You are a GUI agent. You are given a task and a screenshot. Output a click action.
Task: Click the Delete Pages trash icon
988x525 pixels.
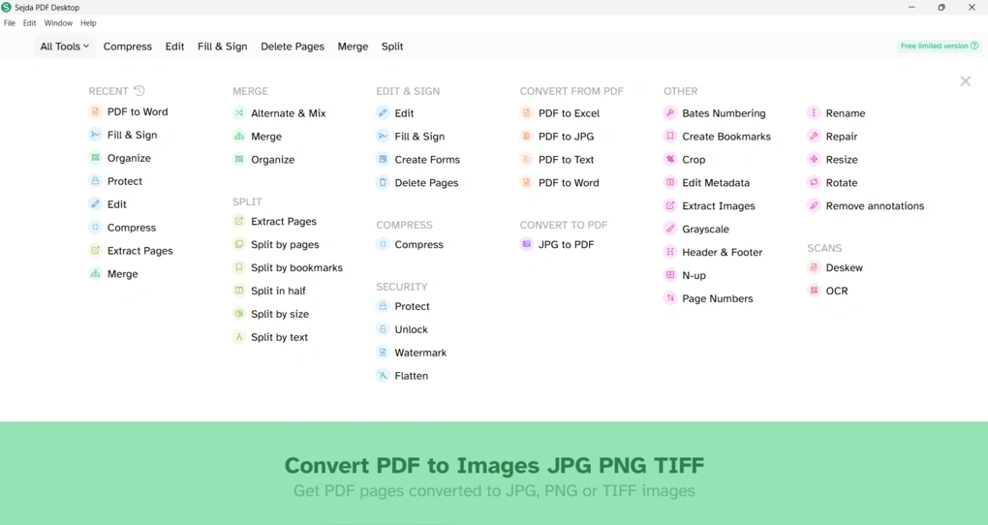pos(383,183)
